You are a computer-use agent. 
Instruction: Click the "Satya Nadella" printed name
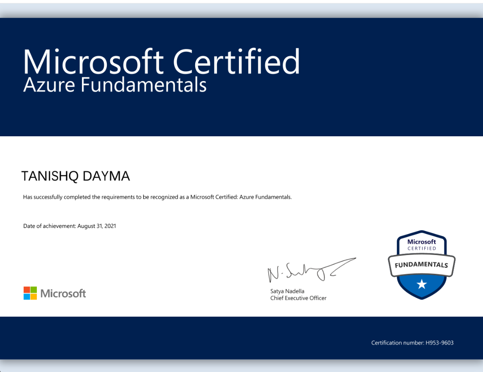(287, 291)
